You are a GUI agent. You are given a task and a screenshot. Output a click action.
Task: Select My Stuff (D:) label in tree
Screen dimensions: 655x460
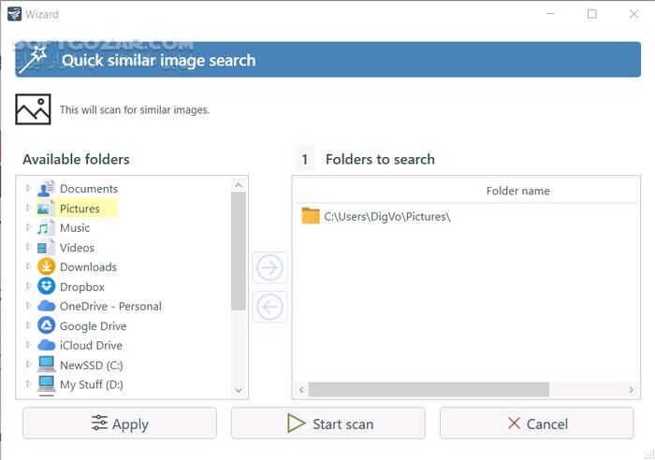point(91,384)
